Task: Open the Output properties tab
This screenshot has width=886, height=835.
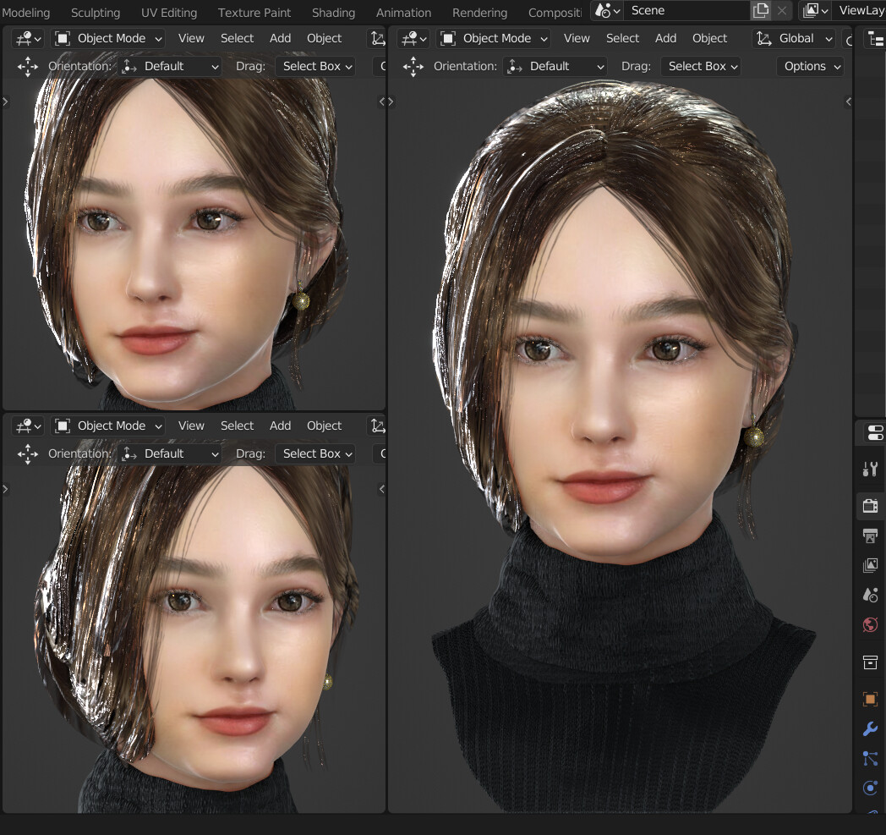Action: (x=871, y=536)
